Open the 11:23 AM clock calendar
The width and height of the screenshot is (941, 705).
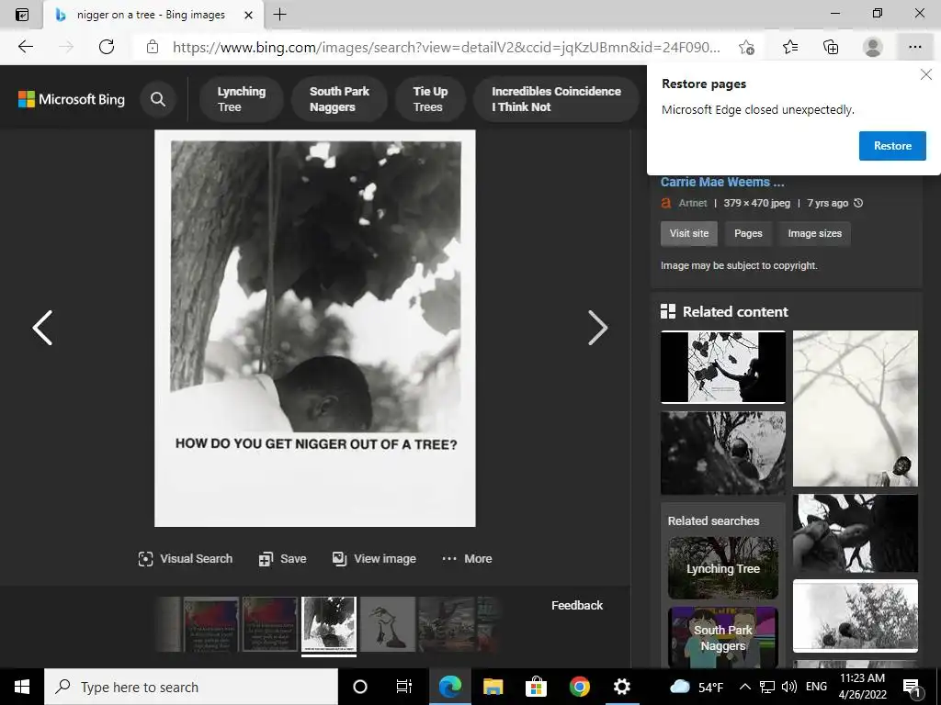click(862, 687)
